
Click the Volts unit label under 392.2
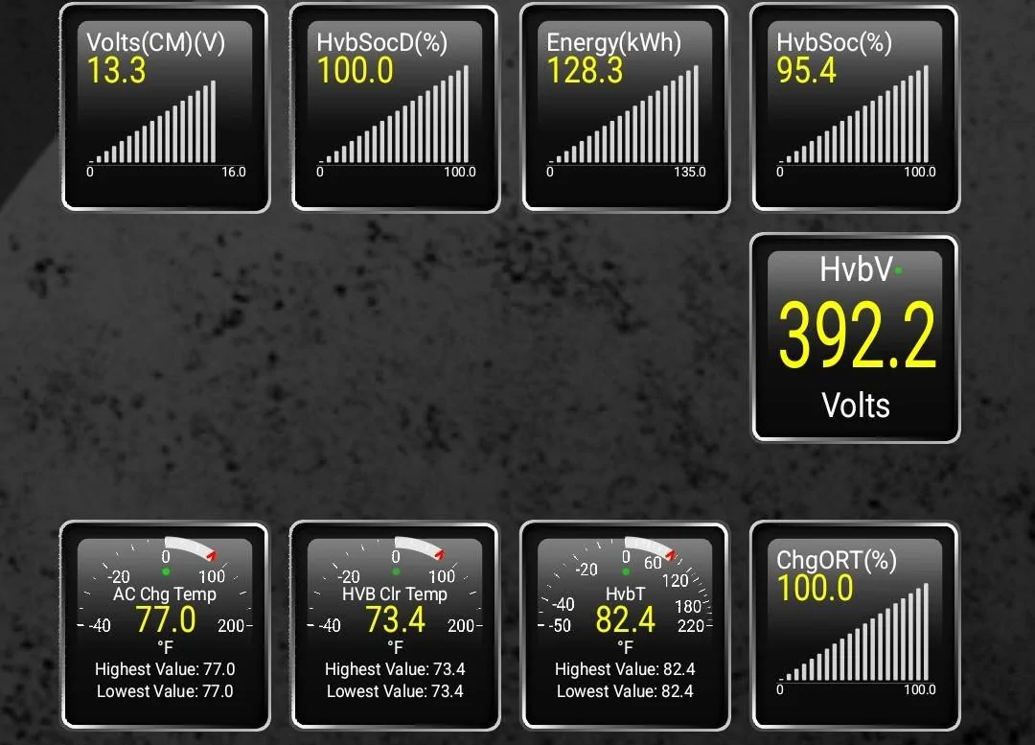click(x=856, y=405)
